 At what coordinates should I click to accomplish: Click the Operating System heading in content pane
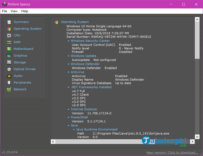click(x=75, y=22)
